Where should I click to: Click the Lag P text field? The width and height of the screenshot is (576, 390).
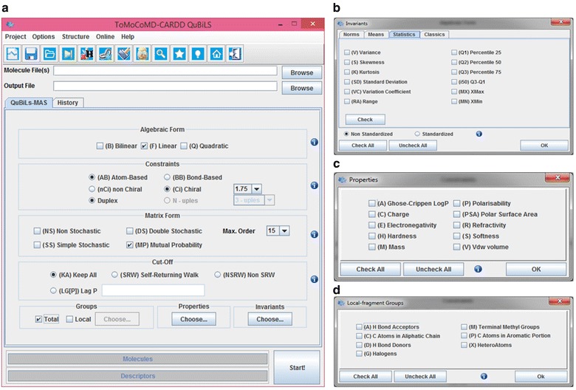point(153,290)
